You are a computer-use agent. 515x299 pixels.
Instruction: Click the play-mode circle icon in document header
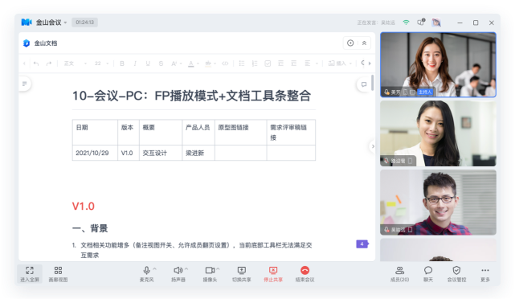click(350, 43)
